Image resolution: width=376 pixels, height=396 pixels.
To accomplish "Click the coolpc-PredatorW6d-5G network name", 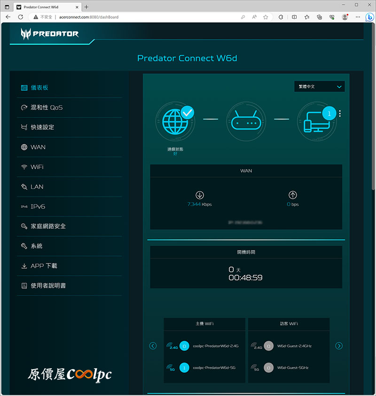I will pos(214,368).
